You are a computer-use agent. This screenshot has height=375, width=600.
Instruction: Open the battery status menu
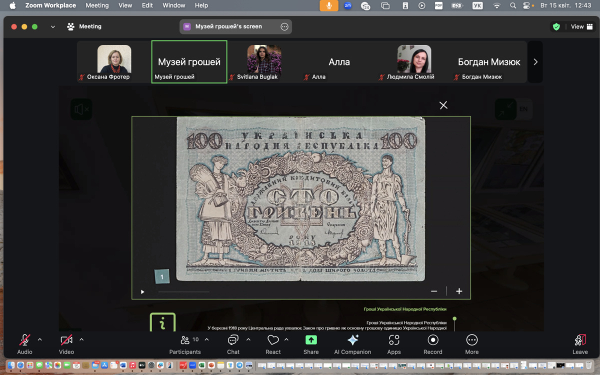(x=457, y=5)
